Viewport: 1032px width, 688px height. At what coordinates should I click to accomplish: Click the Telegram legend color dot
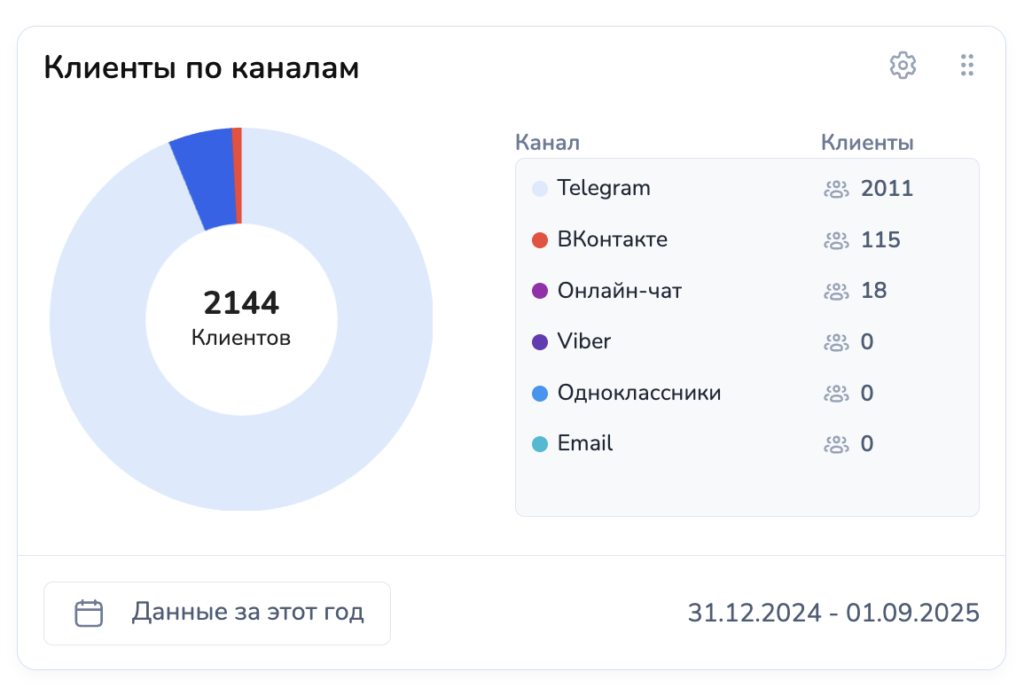click(x=540, y=189)
